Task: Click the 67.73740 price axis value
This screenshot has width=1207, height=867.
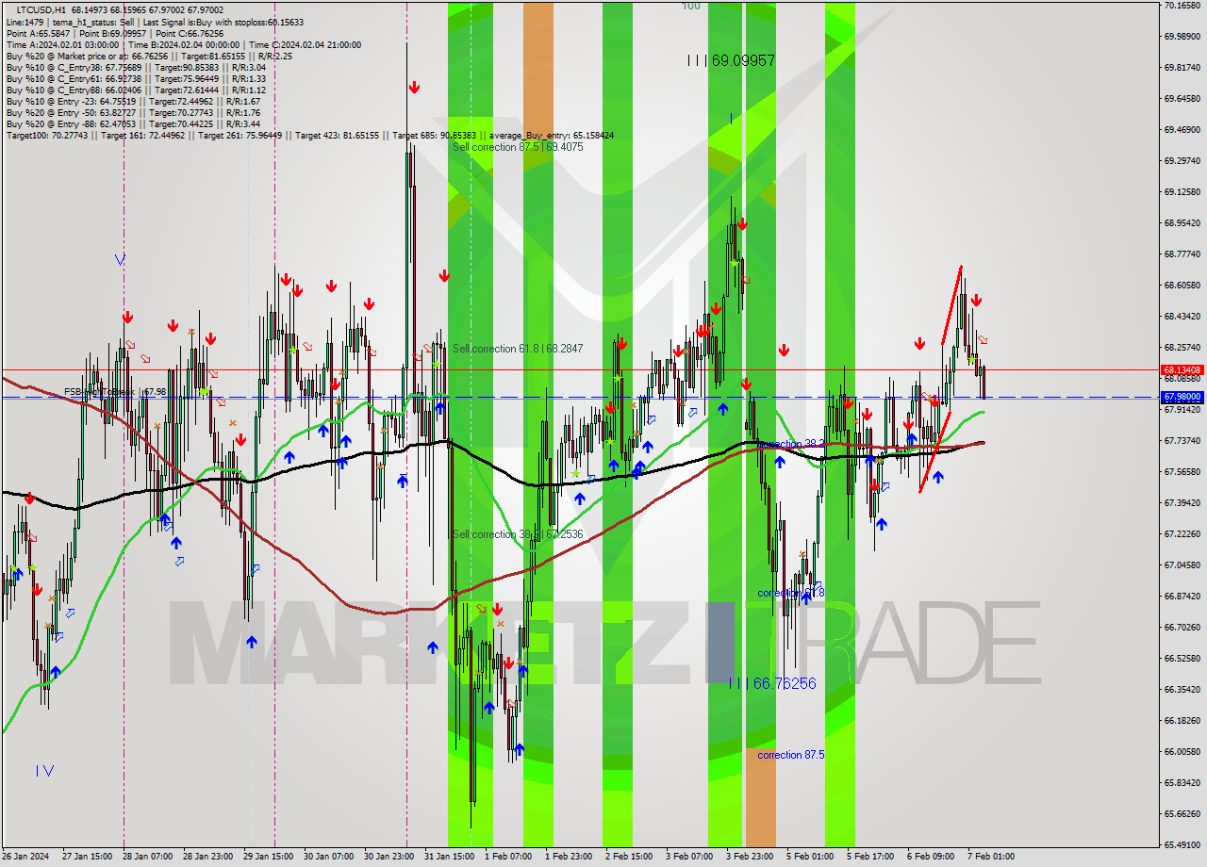Action: point(1182,441)
